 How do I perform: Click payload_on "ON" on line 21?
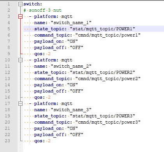pyautogui.click(x=72, y=128)
